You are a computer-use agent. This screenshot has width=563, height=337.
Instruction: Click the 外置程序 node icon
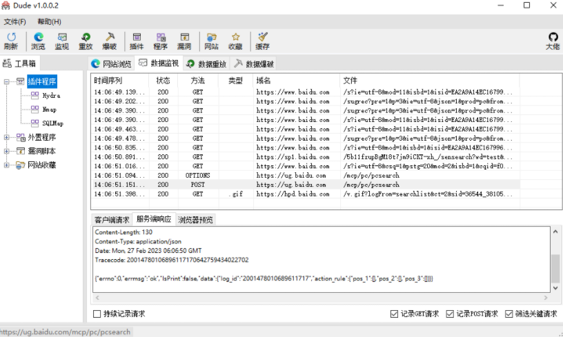point(21,137)
